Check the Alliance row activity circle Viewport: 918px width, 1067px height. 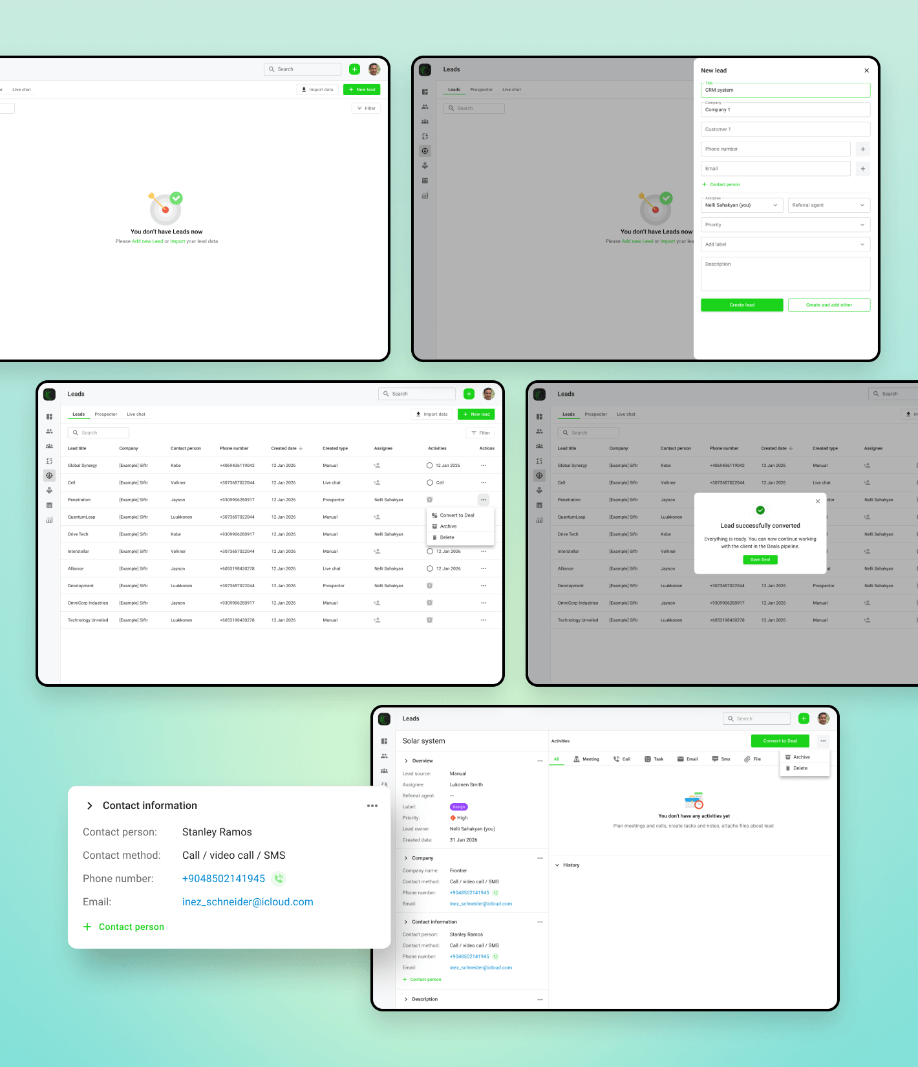[x=430, y=568]
